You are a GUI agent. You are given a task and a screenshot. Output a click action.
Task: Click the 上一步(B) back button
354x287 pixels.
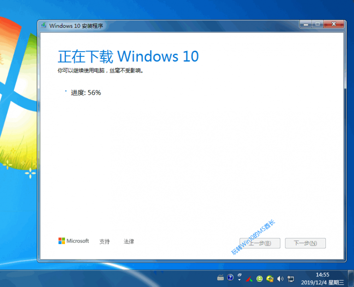(260, 243)
